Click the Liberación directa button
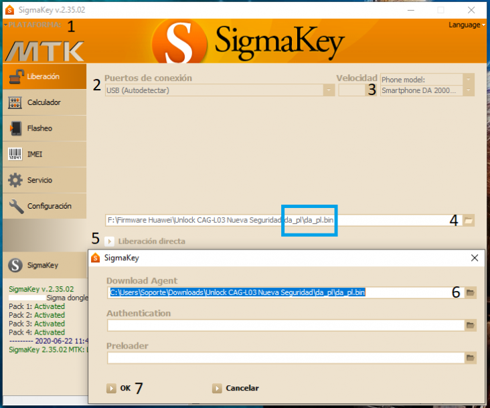This screenshot has width=490, height=408. pyautogui.click(x=145, y=241)
